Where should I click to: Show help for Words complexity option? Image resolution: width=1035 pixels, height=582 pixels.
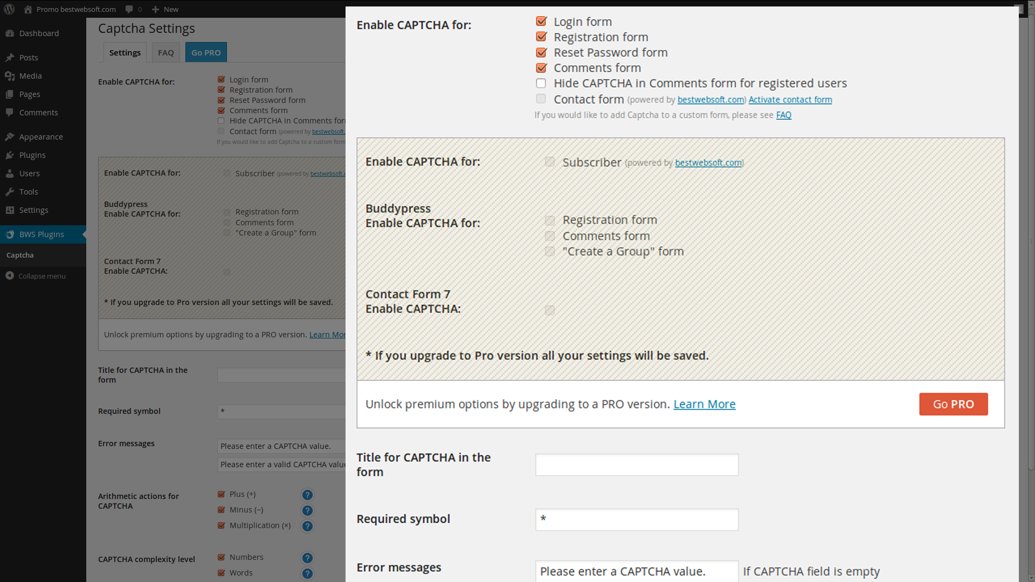(x=307, y=573)
